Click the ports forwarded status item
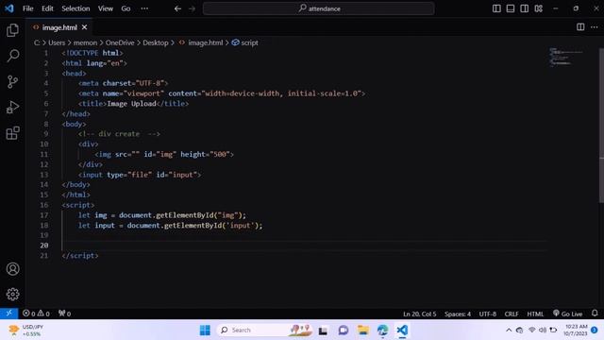 64,314
